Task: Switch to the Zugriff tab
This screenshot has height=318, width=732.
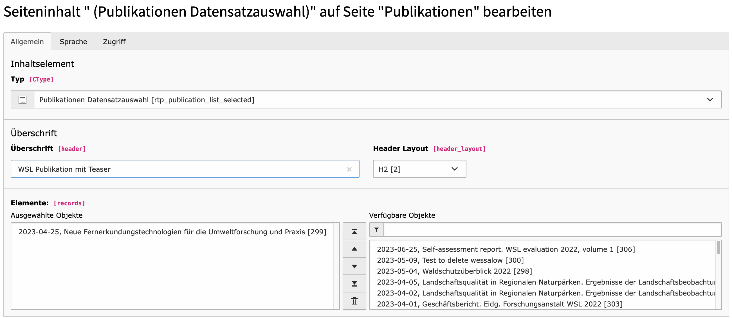Action: coord(114,42)
